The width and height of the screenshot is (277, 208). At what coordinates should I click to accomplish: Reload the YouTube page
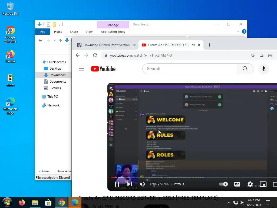click(x=95, y=55)
